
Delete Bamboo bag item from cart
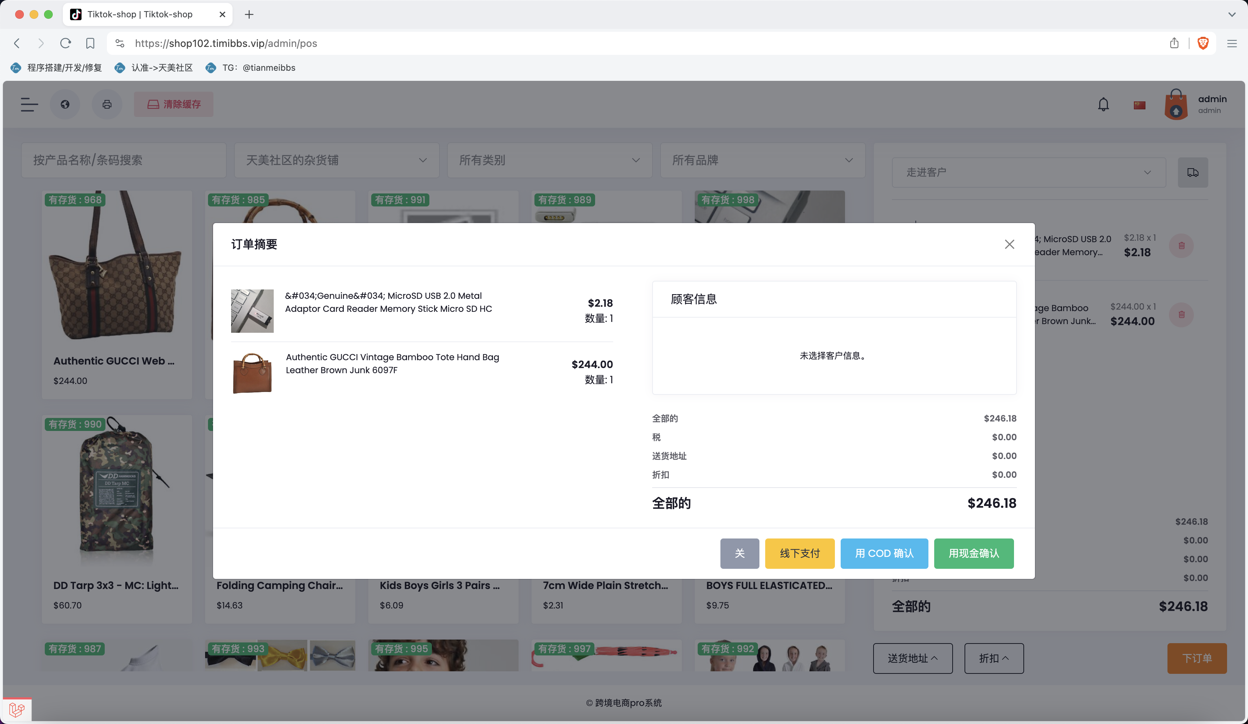1181,314
